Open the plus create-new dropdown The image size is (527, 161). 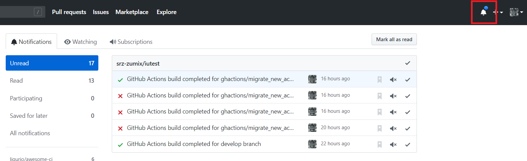click(x=498, y=12)
